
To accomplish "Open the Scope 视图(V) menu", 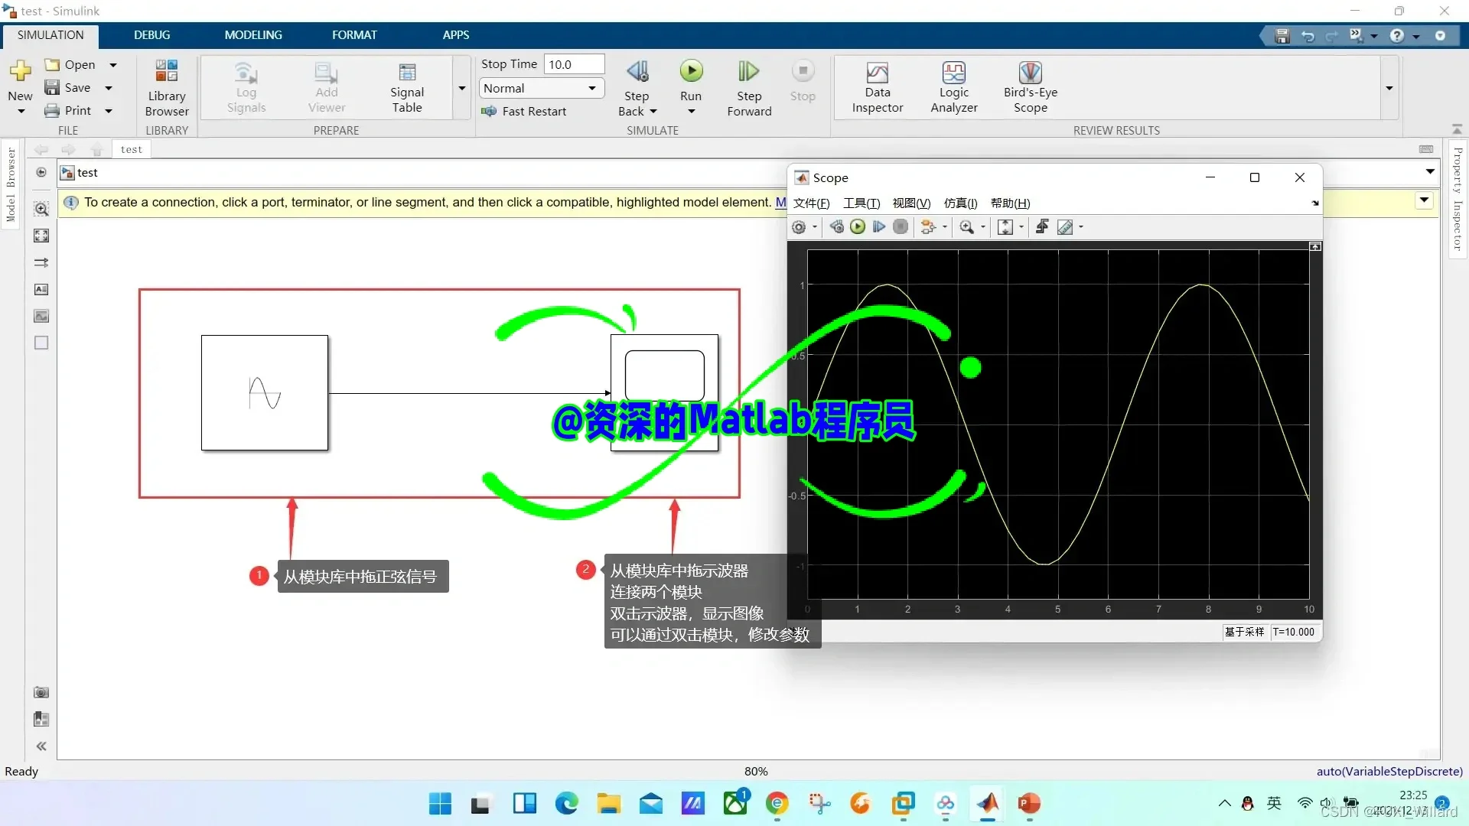I will coord(910,203).
